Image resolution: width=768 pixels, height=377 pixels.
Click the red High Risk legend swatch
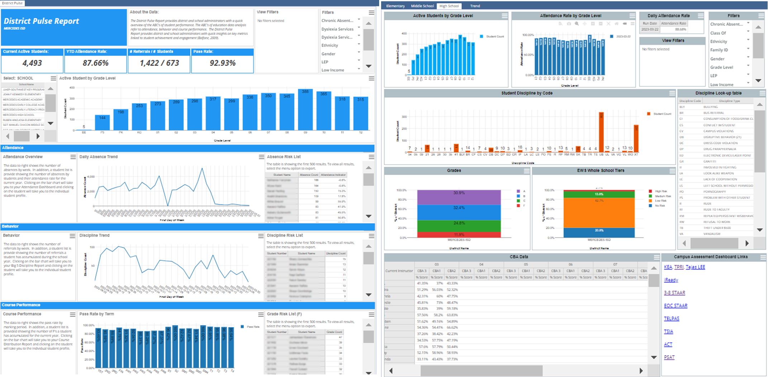coord(650,191)
